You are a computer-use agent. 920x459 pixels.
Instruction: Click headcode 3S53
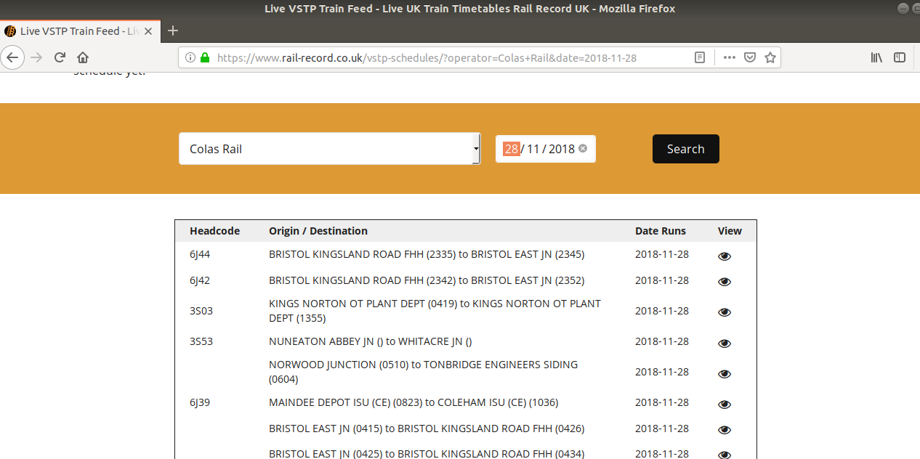click(x=201, y=341)
